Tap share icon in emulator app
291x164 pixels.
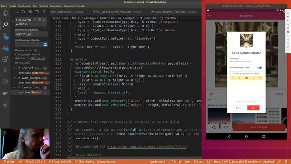[x=213, y=128]
